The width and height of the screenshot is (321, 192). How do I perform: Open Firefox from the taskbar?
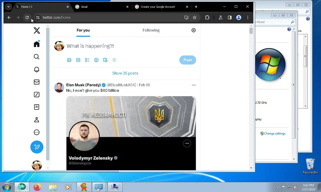[x=37, y=187]
